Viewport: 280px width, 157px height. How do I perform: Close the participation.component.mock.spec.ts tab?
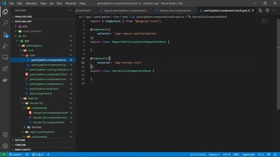click(x=253, y=10)
